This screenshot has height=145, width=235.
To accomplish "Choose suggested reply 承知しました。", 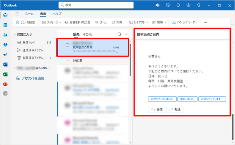I will (187, 99).
